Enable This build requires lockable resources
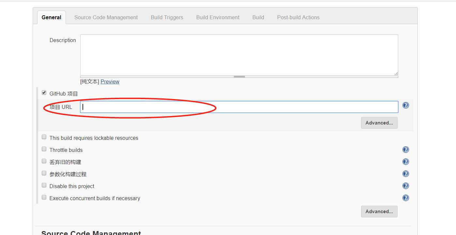This screenshot has width=456, height=235. coord(44,137)
